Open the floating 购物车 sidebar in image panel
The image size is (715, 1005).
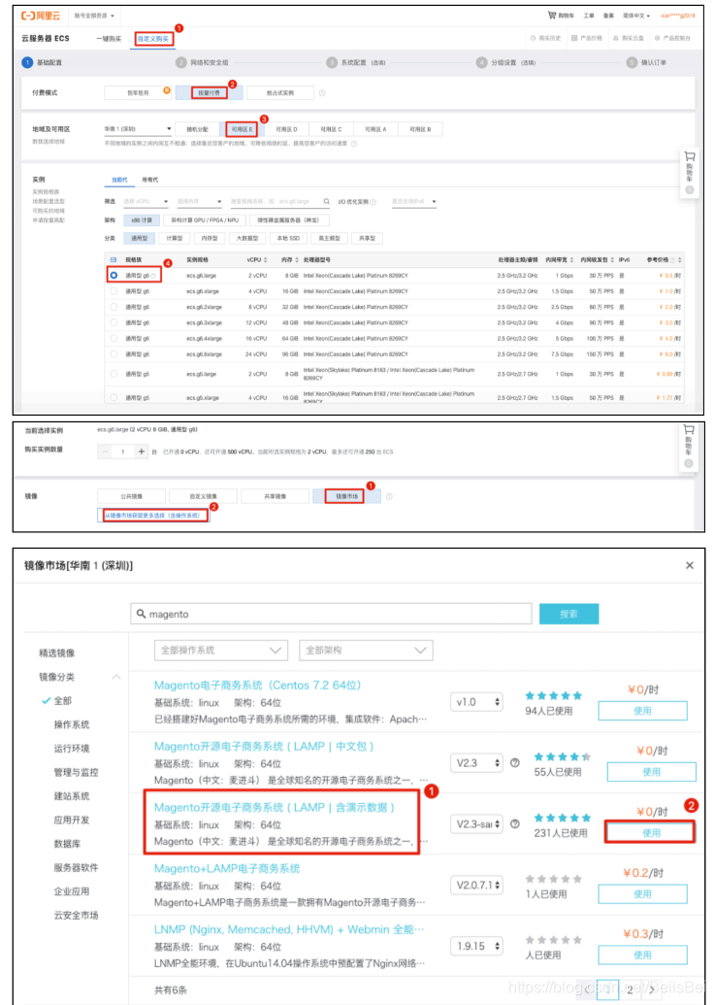click(x=689, y=446)
